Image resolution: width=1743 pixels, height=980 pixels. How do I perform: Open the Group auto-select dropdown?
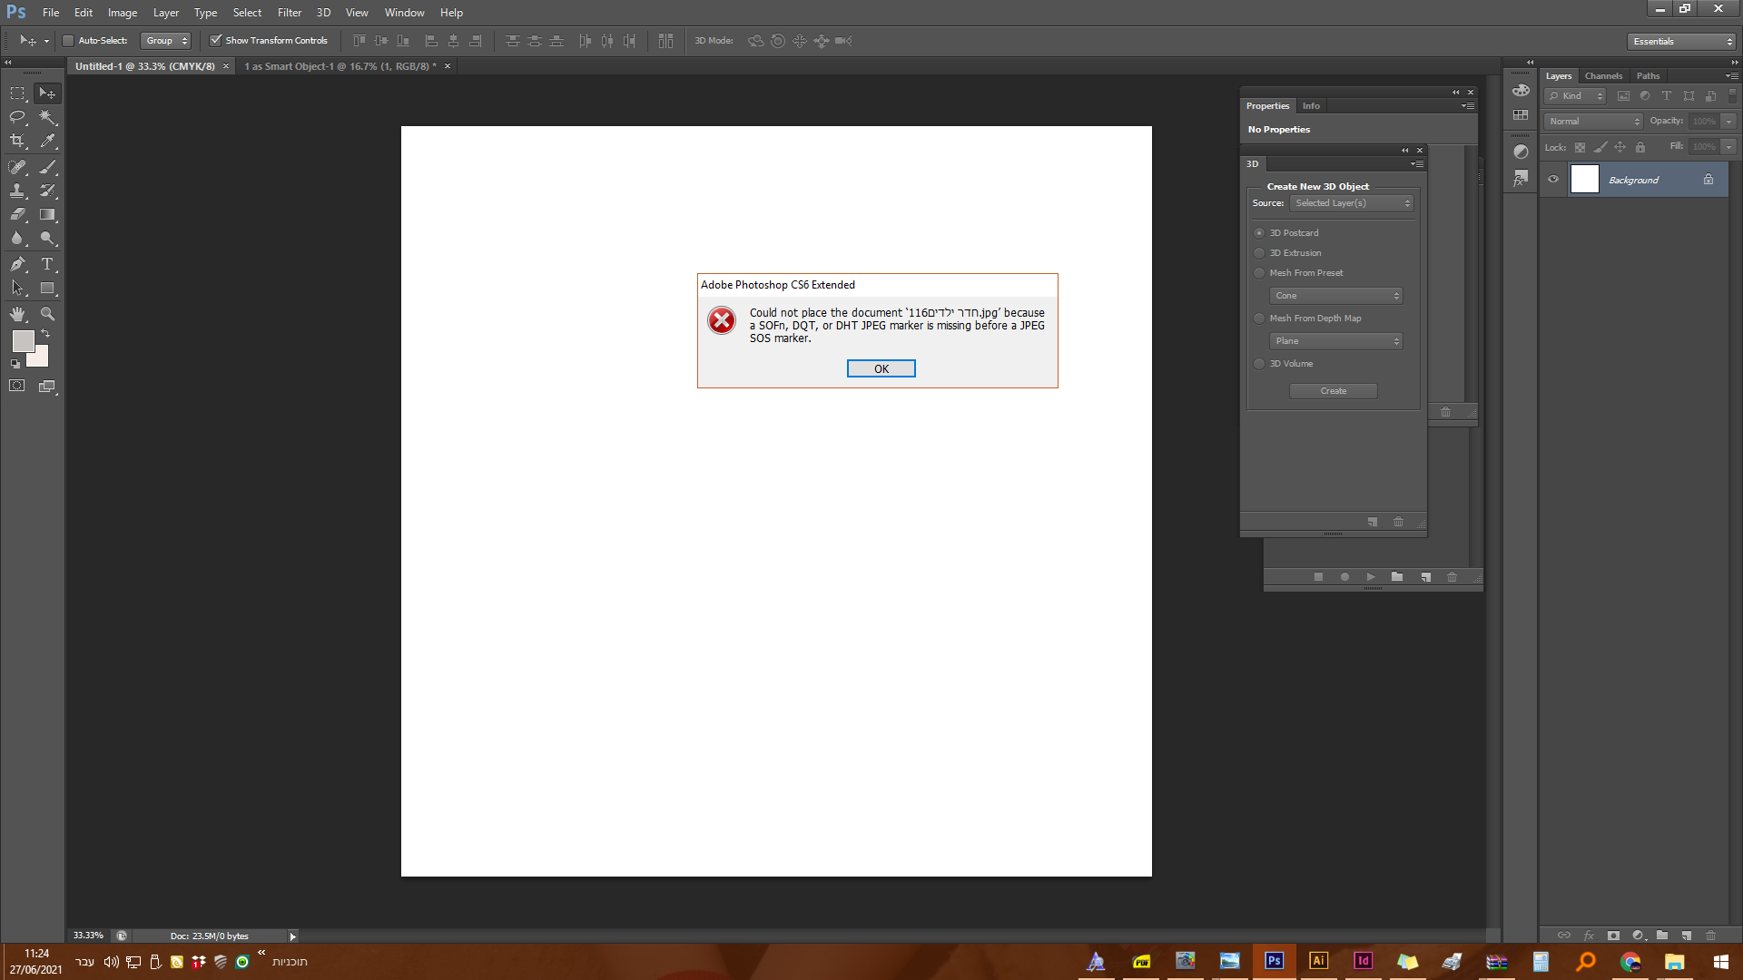pyautogui.click(x=166, y=41)
